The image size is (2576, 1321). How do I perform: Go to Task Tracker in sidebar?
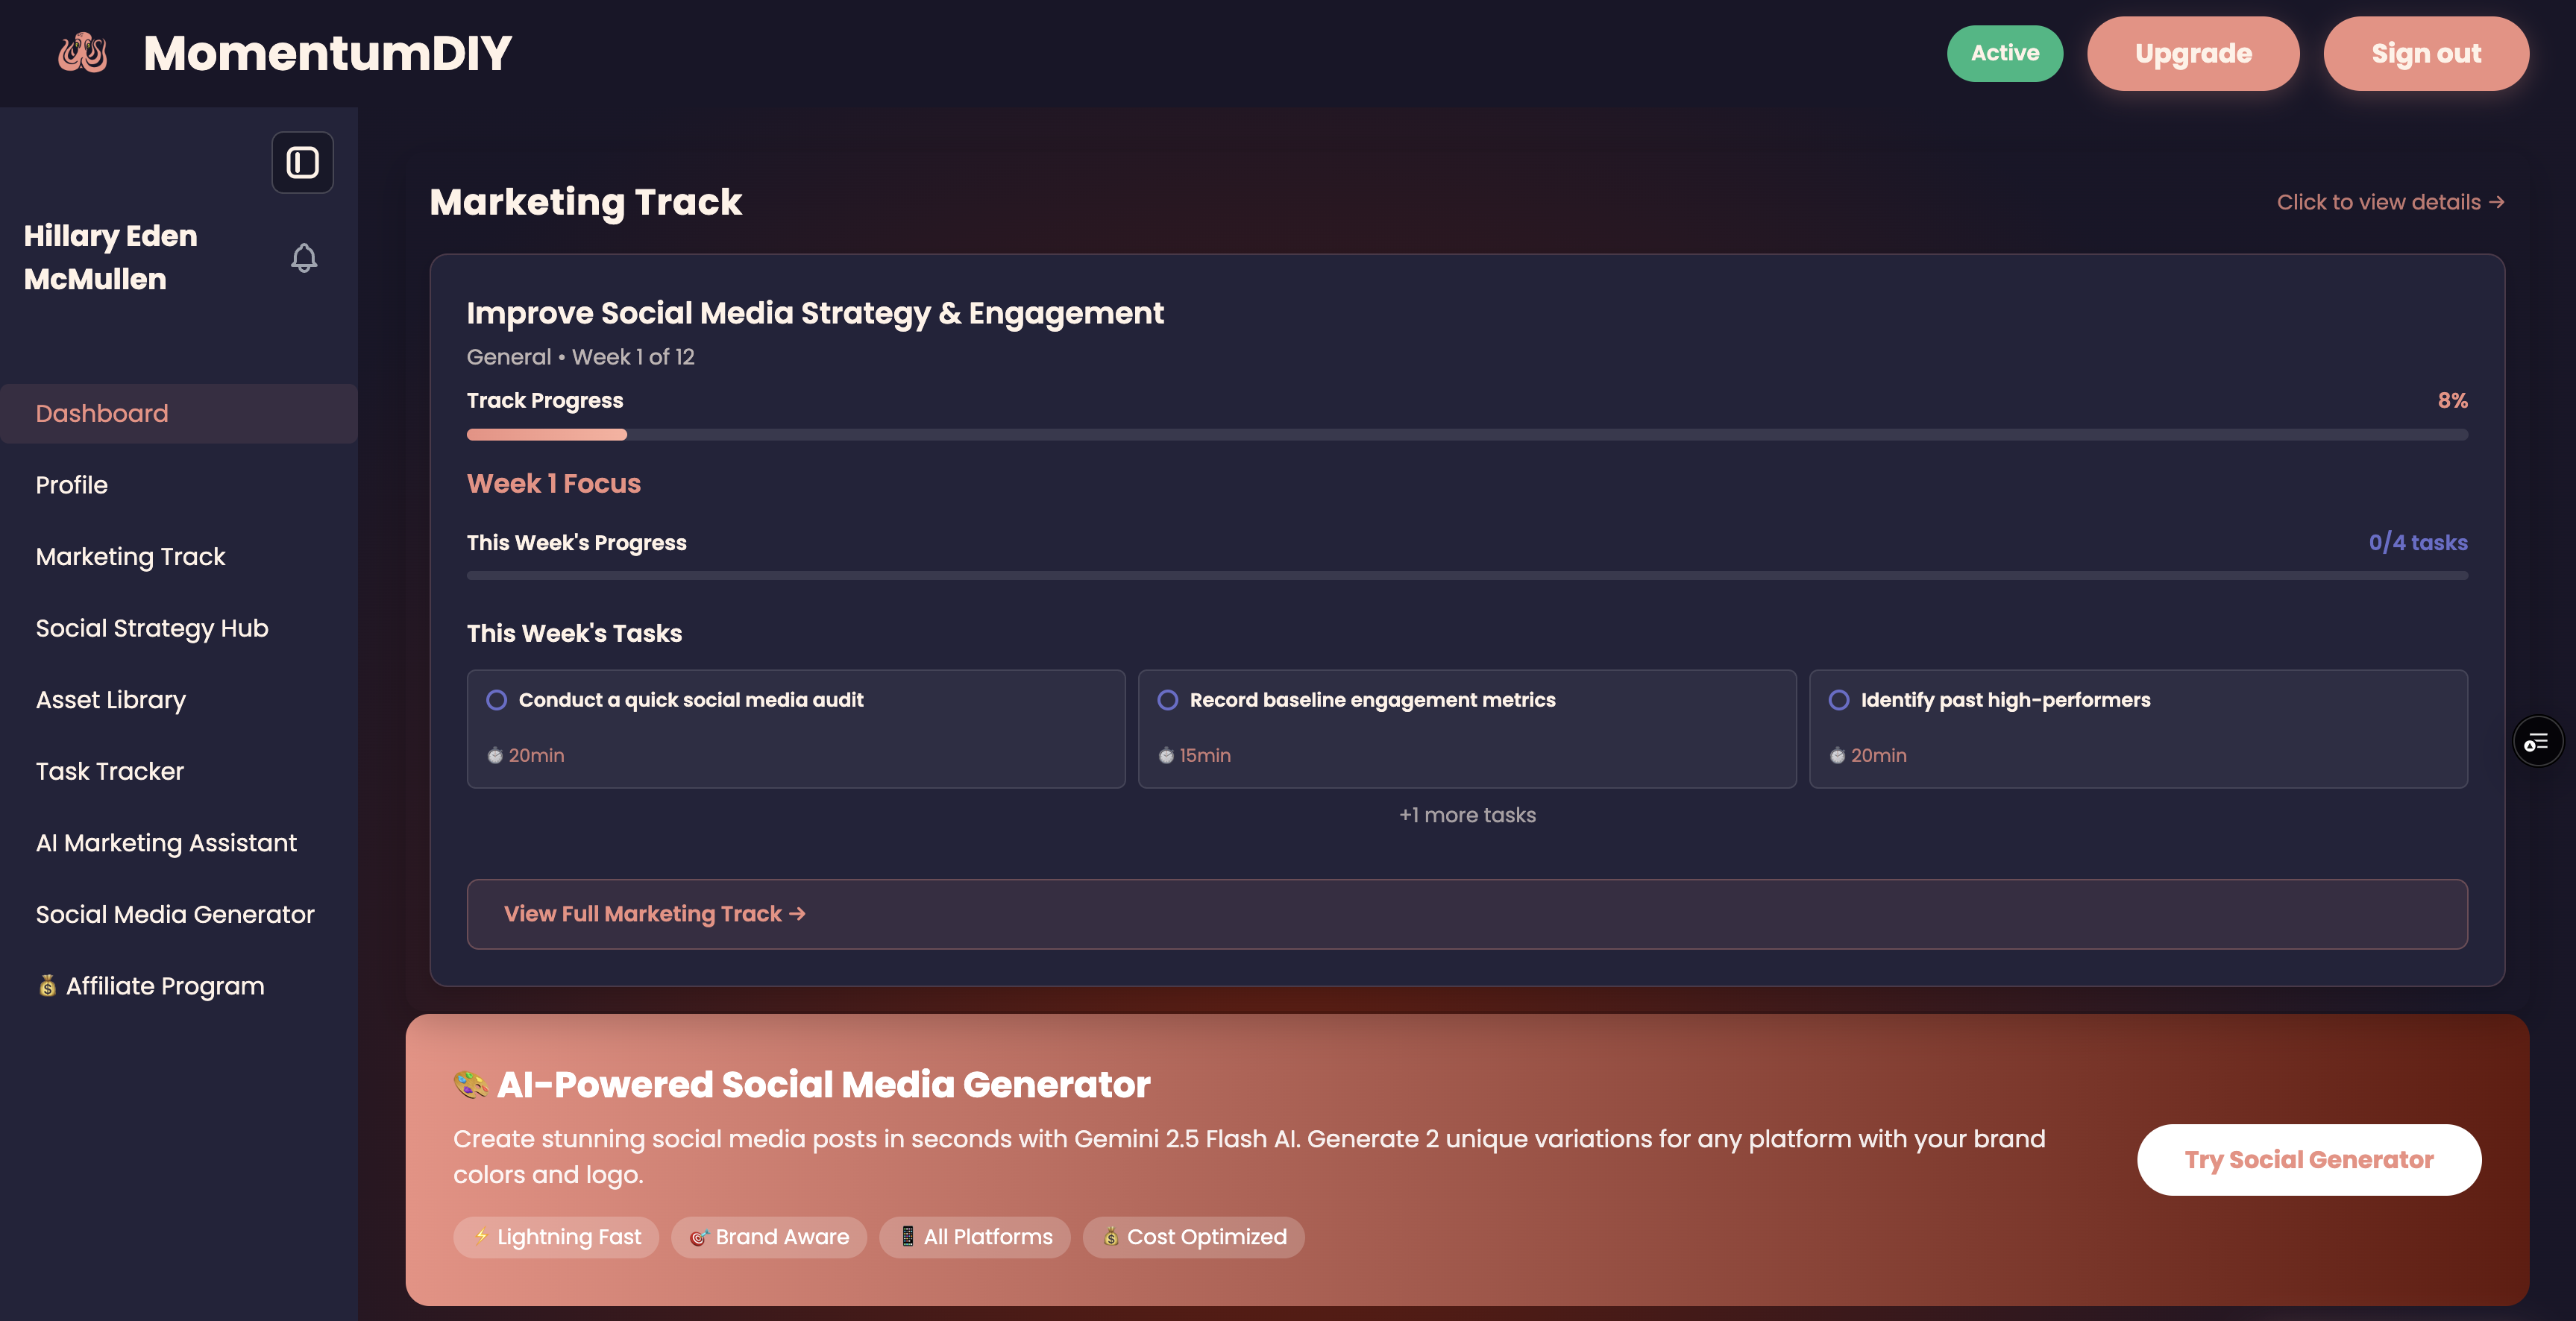[110, 772]
